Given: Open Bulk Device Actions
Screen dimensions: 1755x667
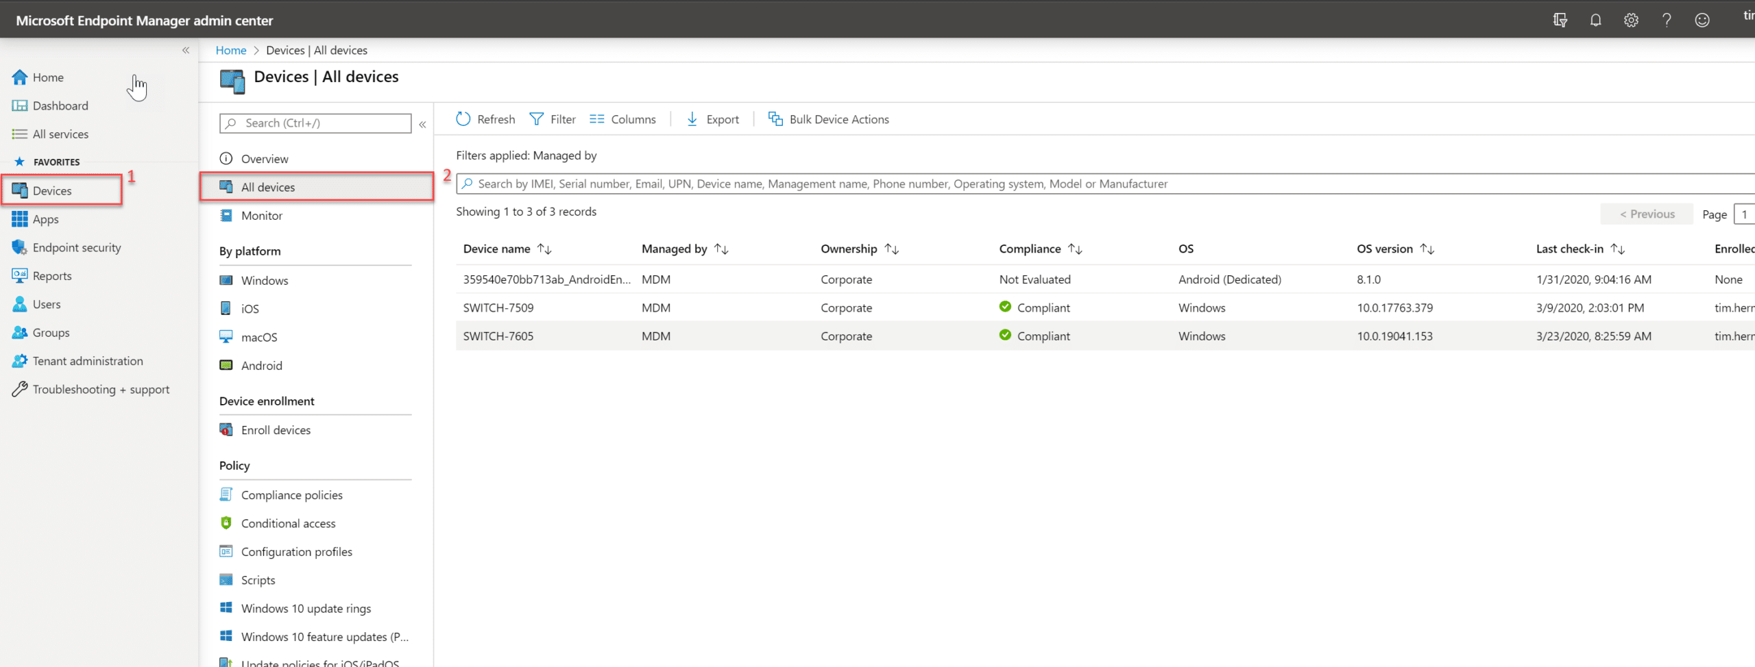Looking at the screenshot, I should (x=828, y=119).
